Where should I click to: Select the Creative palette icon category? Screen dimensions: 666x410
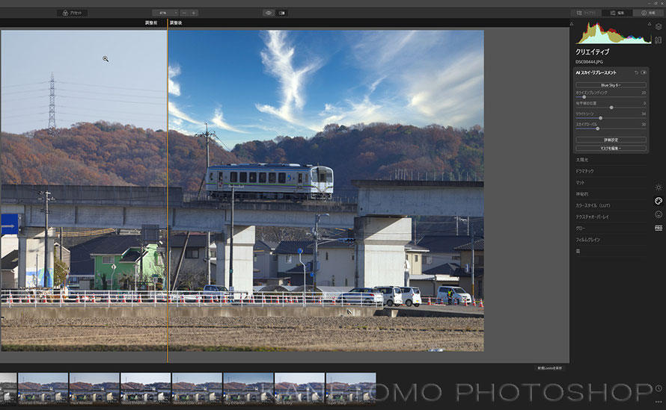tap(659, 201)
